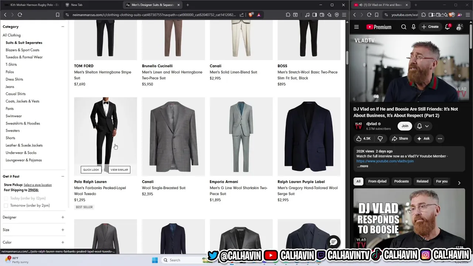
Task: Select the 'From djvlad' filter chip
Action: (377, 181)
